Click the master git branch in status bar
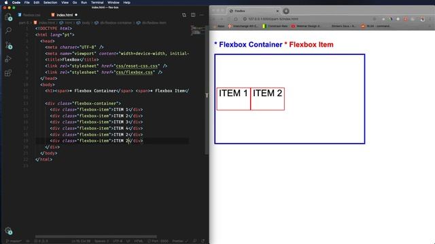Screen dimensions: 435x244 click(x=14, y=241)
